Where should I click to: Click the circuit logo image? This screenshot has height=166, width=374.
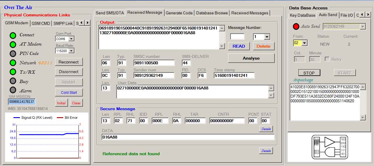pyautogui.click(x=329, y=147)
